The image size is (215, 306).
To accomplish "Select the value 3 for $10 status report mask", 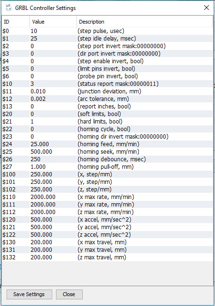I will 32,84.
